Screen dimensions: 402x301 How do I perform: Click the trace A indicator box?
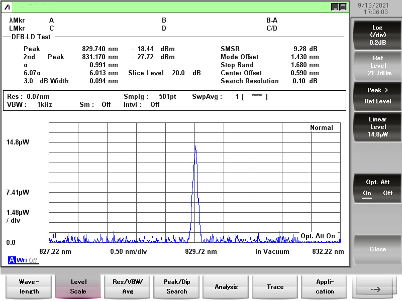[12, 260]
